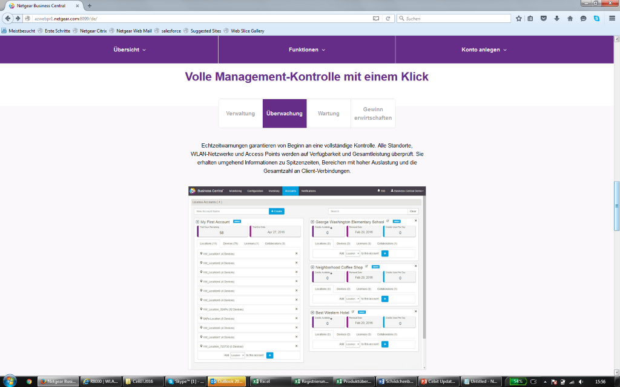Screen dimensions: 620x387
Task: Switch to the Untitled Notepad window
Action: pos(481,382)
